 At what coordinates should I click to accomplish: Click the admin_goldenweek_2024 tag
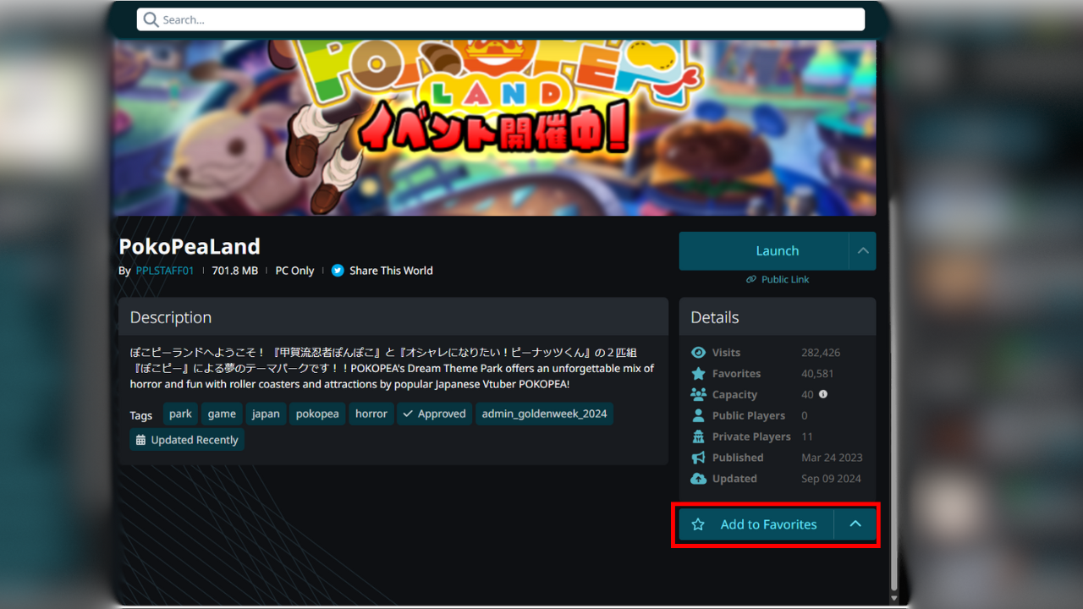point(544,414)
